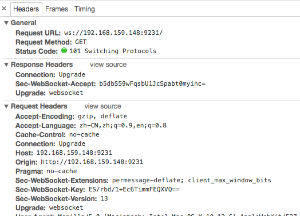This screenshot has height=216, width=300.
Task: Click the Origin http URL value
Action: click(x=92, y=162)
